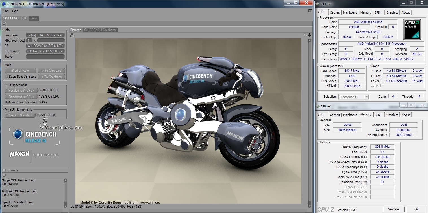Screen dimensions: 428x213
Task: Switch to the CINEBENCH R10 tab
Action: click(15, 18)
